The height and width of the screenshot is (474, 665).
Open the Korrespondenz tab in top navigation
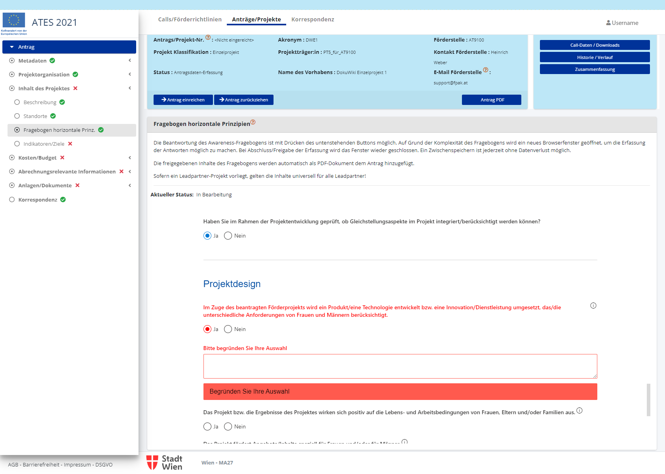312,19
